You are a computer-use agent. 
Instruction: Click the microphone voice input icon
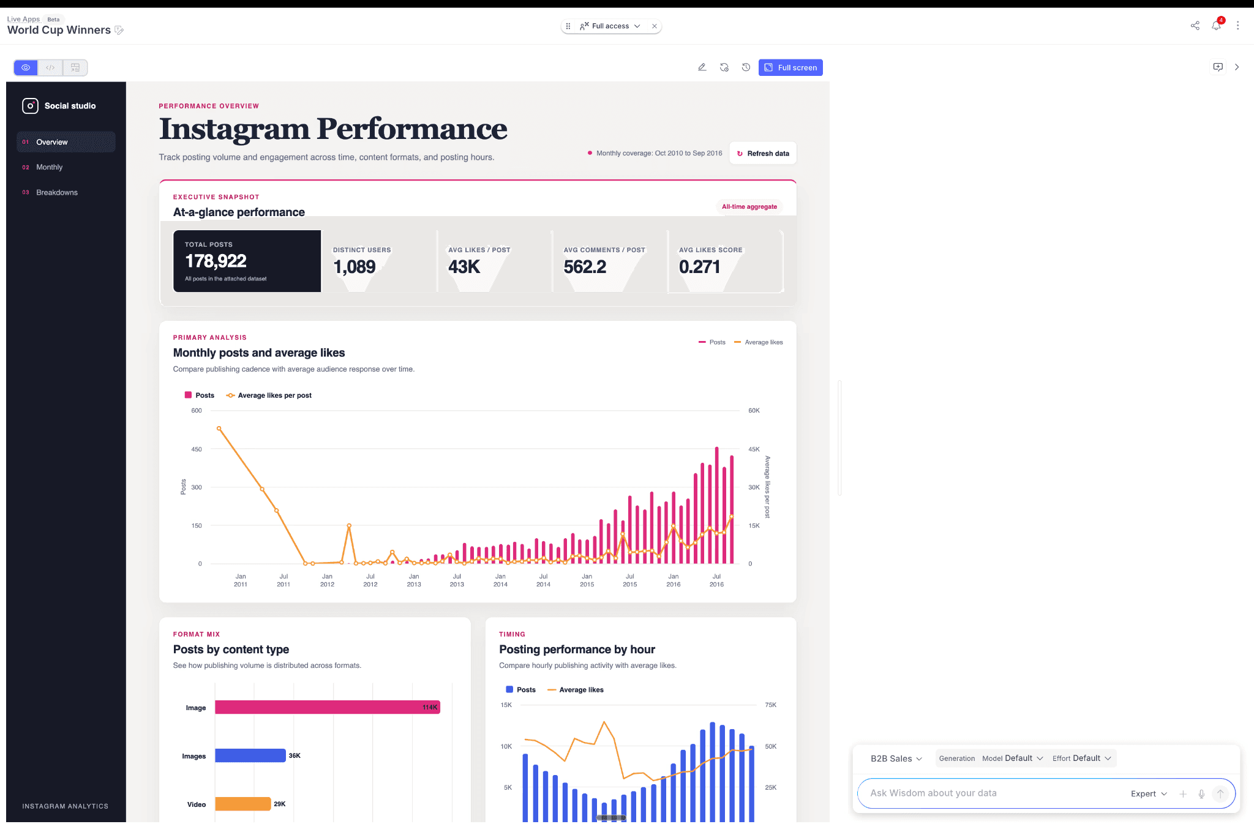point(1201,794)
